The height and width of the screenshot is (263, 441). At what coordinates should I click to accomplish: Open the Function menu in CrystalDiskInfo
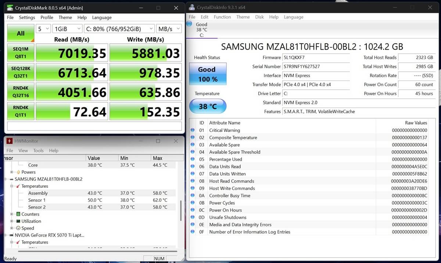(222, 17)
